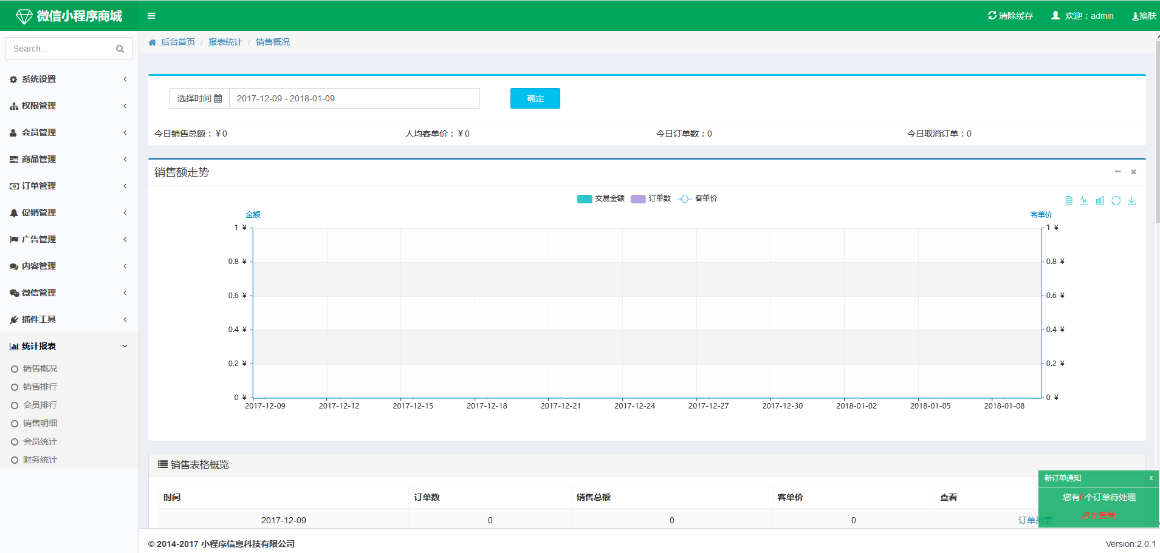Expand the 订单管理 menu chevron
The image size is (1160, 553).
(125, 186)
